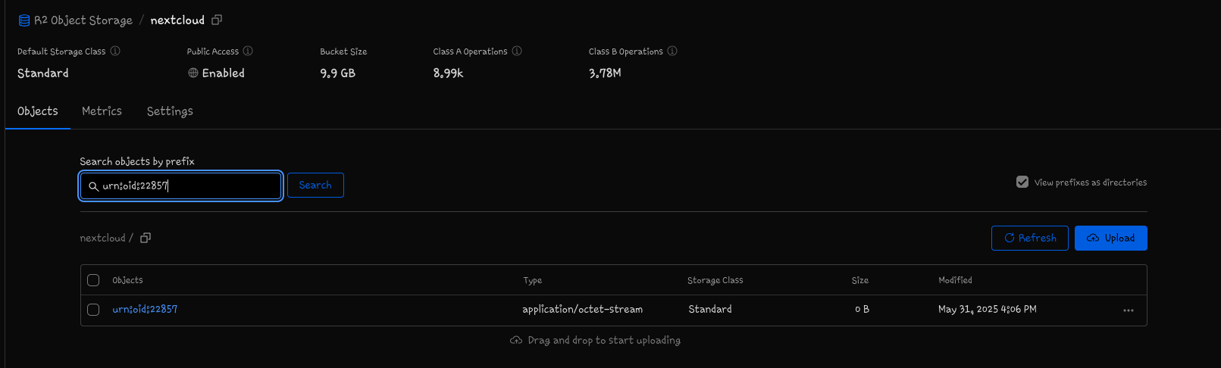
Task: Click the Refresh button
Action: 1030,238
